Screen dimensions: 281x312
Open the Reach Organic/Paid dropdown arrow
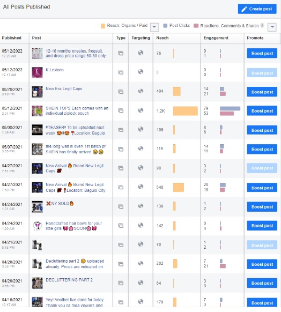(154, 27)
